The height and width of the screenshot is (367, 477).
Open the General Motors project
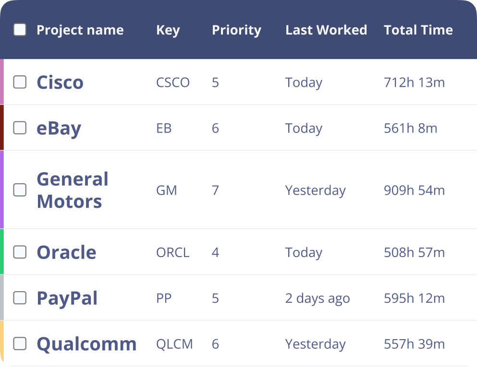click(x=72, y=190)
